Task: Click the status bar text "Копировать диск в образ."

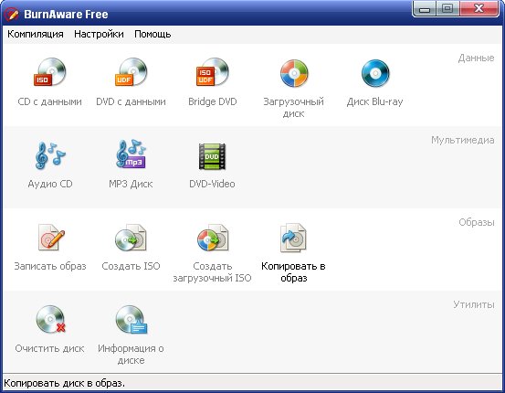Action: [x=64, y=383]
